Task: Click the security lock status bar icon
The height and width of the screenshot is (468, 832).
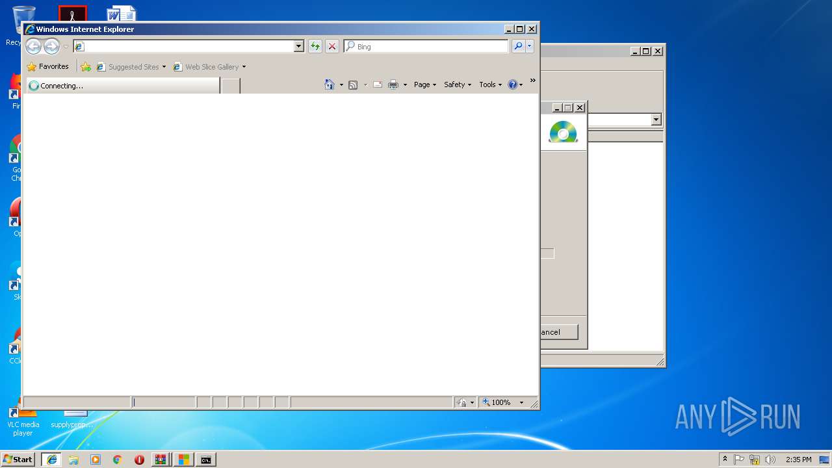Action: (x=461, y=402)
